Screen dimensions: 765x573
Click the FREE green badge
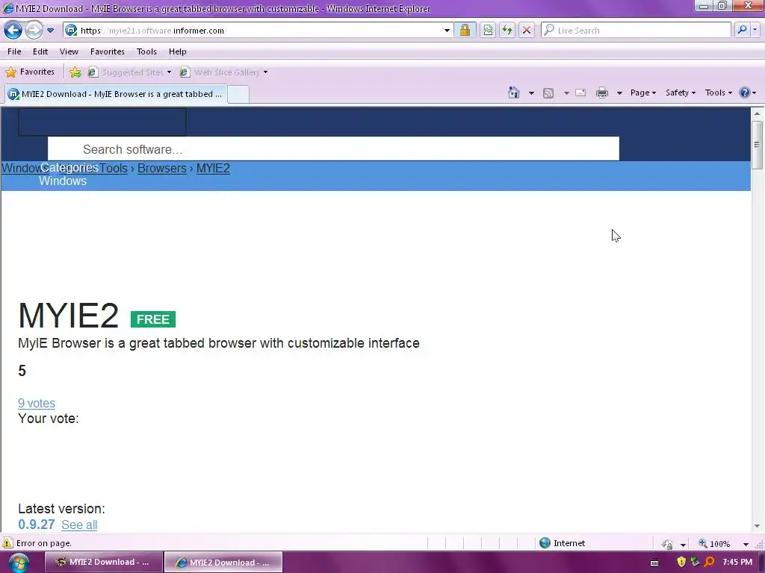(152, 319)
